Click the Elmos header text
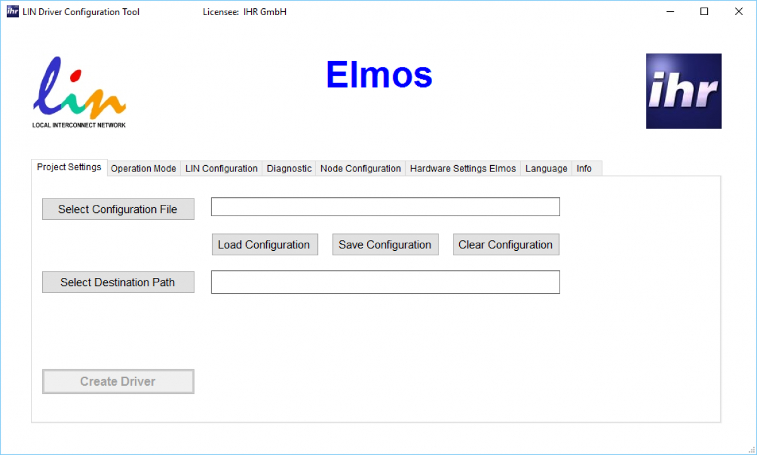The height and width of the screenshot is (455, 757). tap(378, 74)
